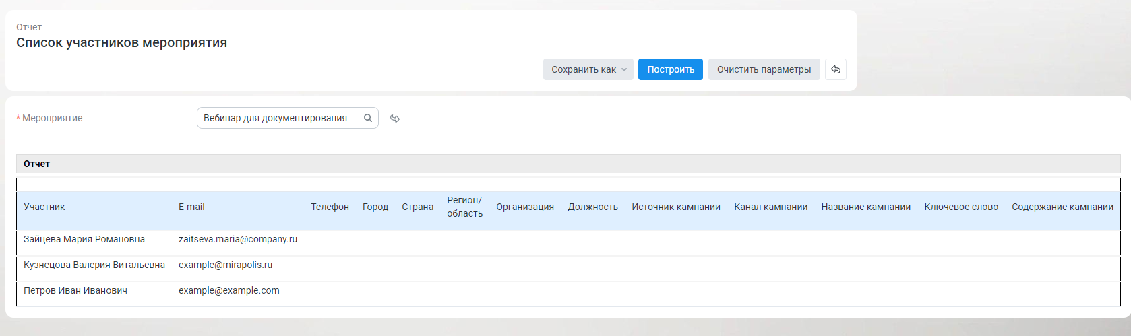The height and width of the screenshot is (336, 1131).
Task: Click the search magnifier in Мероприятие field
Action: click(x=368, y=118)
